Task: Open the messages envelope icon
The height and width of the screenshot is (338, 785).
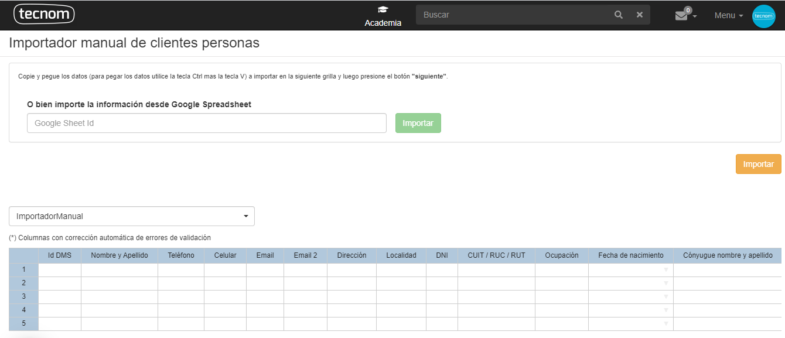Action: coord(681,16)
